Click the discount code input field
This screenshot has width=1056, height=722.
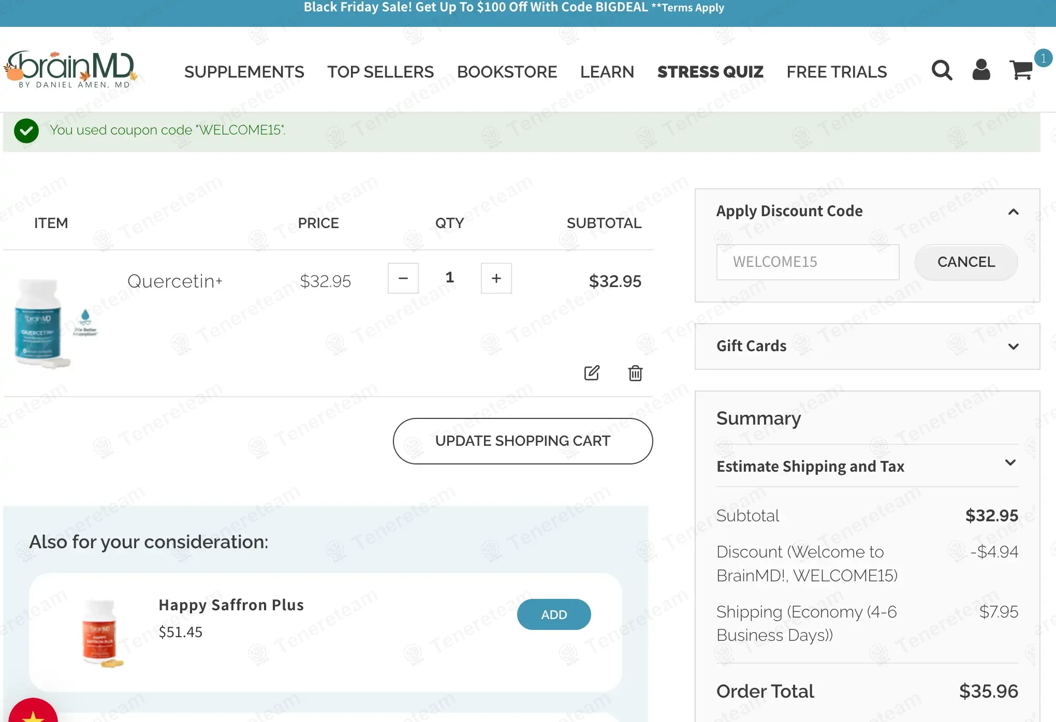click(808, 262)
